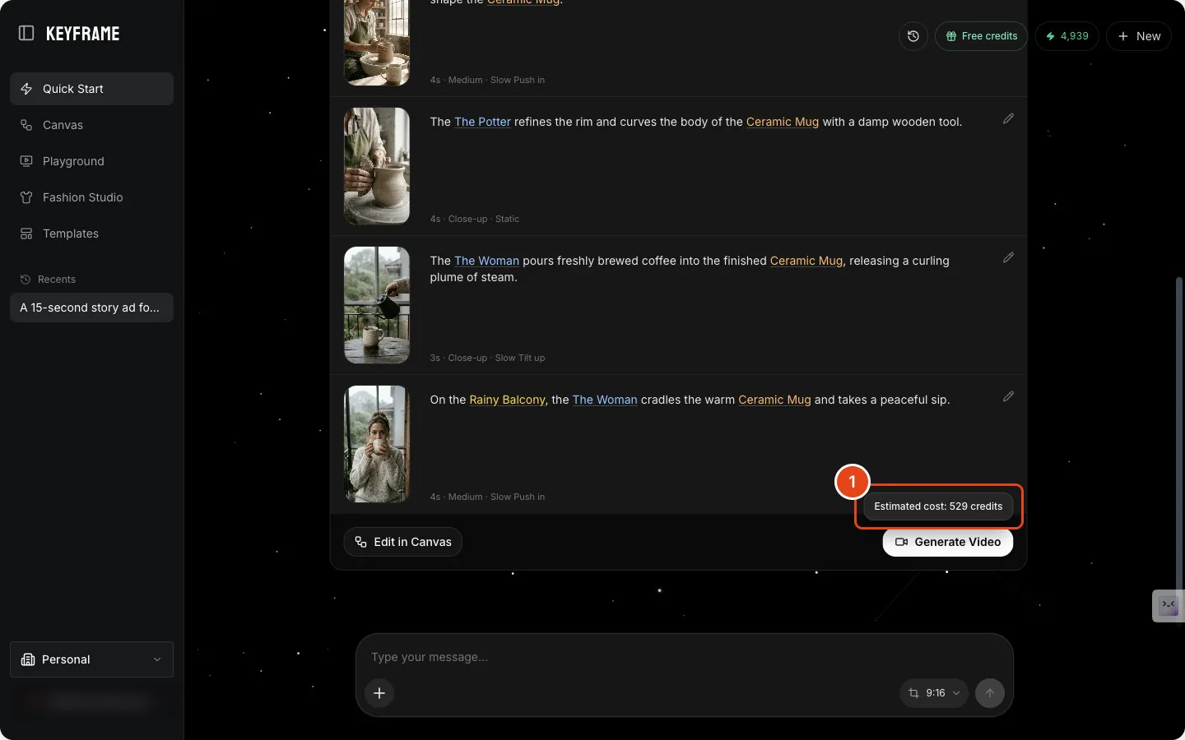Edit the Rainy Balcony scene
This screenshot has height=740, width=1185.
(x=1008, y=397)
